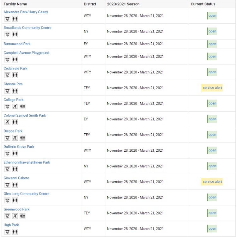Sort by Current Status column header

click(x=203, y=4)
